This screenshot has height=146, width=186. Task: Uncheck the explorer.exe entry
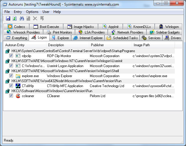coord(11,75)
